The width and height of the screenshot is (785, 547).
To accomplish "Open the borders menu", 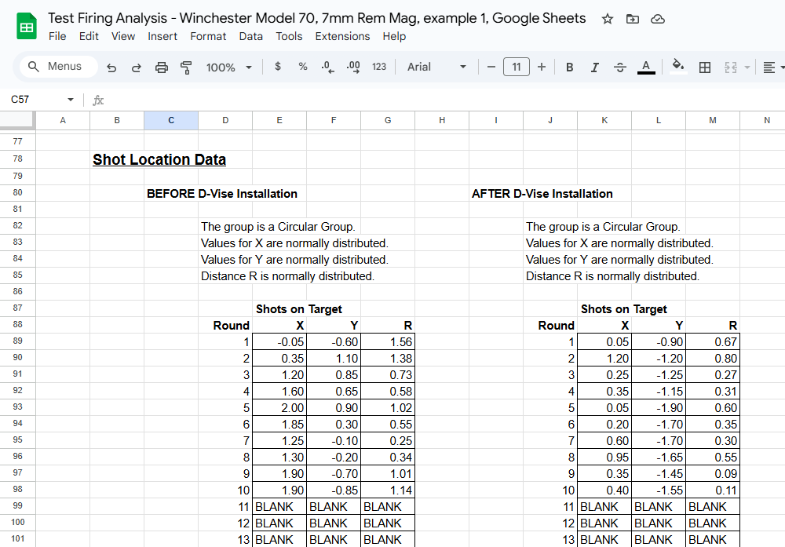I will coord(704,67).
